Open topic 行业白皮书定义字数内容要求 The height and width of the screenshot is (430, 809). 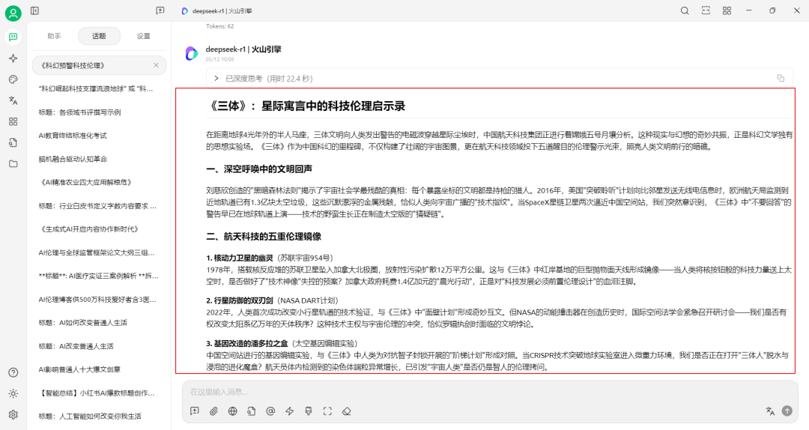tap(99, 206)
